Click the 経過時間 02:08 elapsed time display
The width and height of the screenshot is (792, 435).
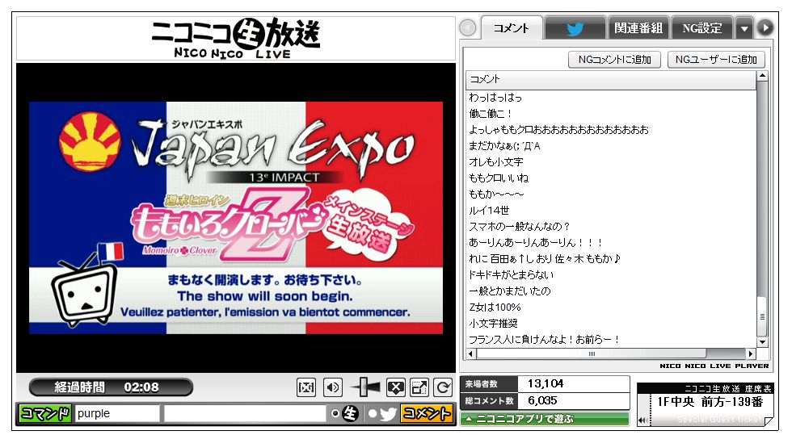[x=112, y=387]
